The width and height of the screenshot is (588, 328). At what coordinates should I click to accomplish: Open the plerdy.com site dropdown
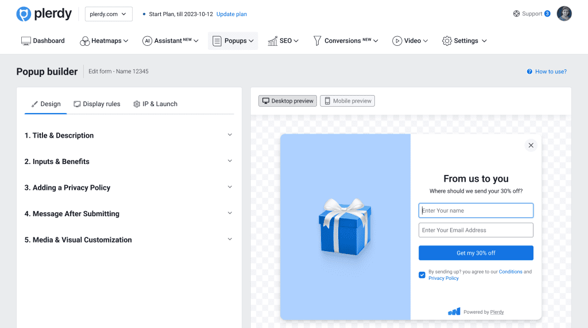[x=109, y=14]
